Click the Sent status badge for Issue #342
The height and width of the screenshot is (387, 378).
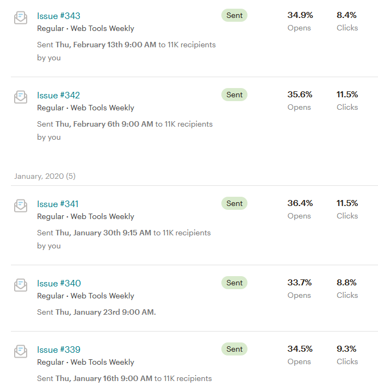pyautogui.click(x=234, y=95)
